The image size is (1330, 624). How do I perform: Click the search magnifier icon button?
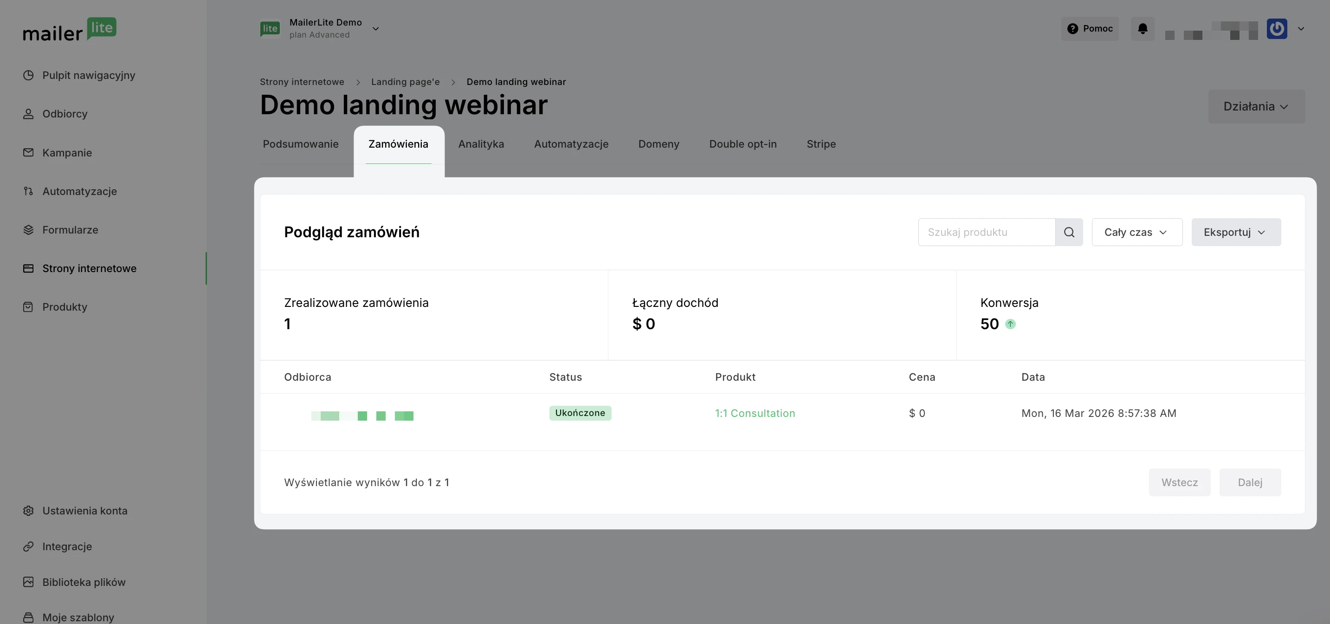pos(1069,232)
